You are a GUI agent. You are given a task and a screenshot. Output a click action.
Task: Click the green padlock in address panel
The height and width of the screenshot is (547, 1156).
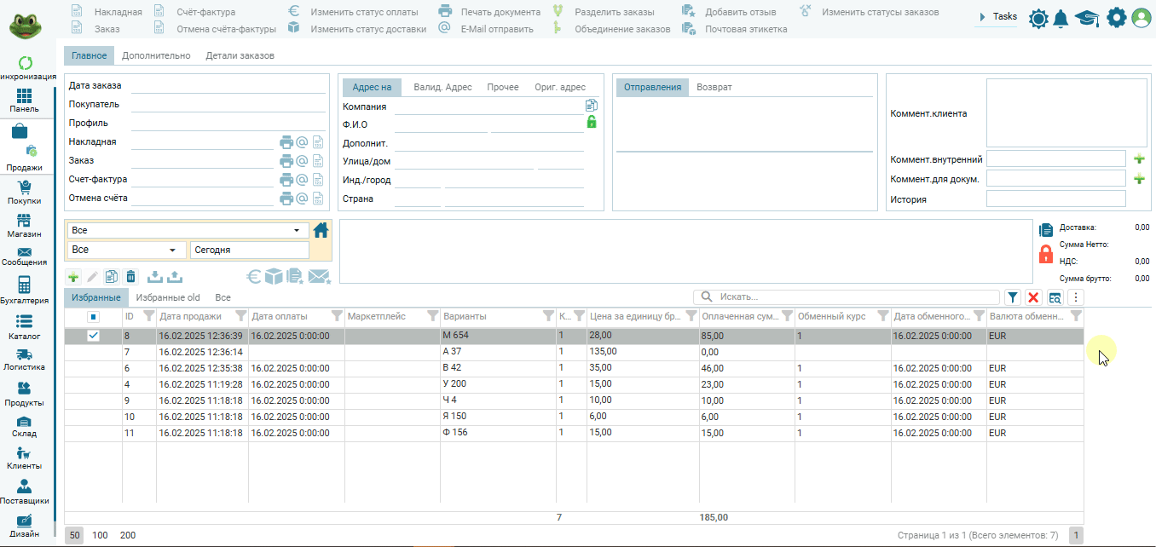(592, 123)
